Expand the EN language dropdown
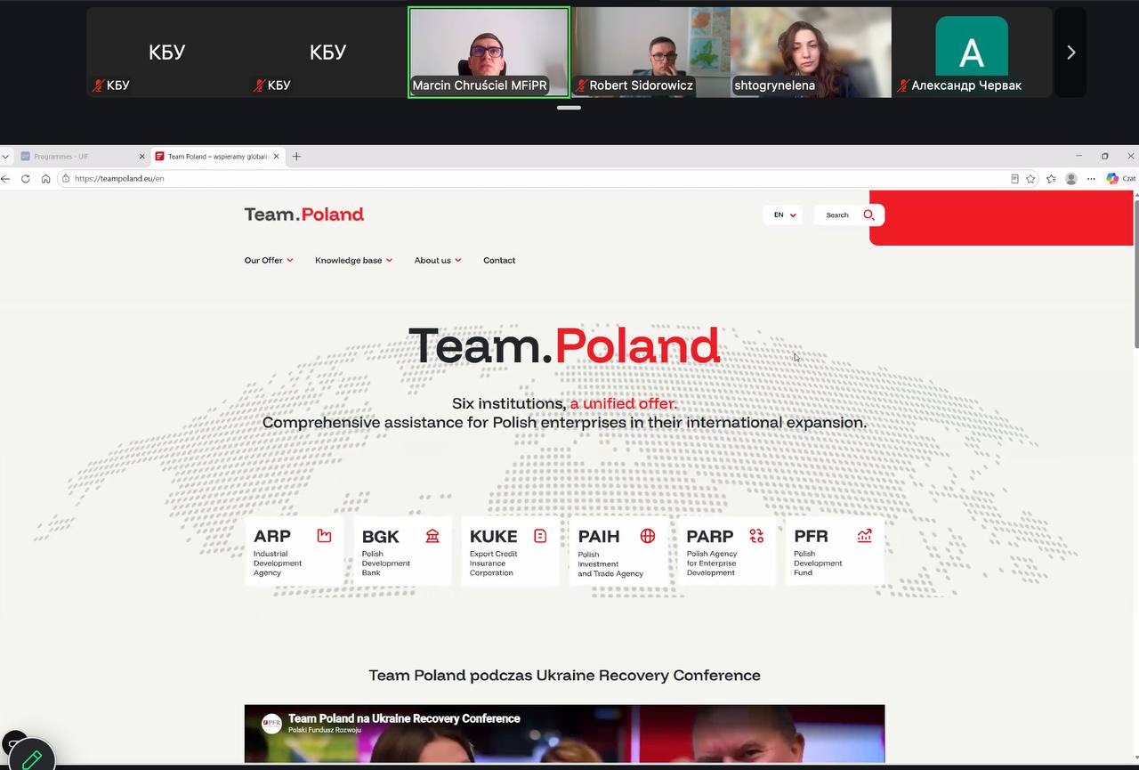Screen dimensions: 1139x770 pos(783,215)
